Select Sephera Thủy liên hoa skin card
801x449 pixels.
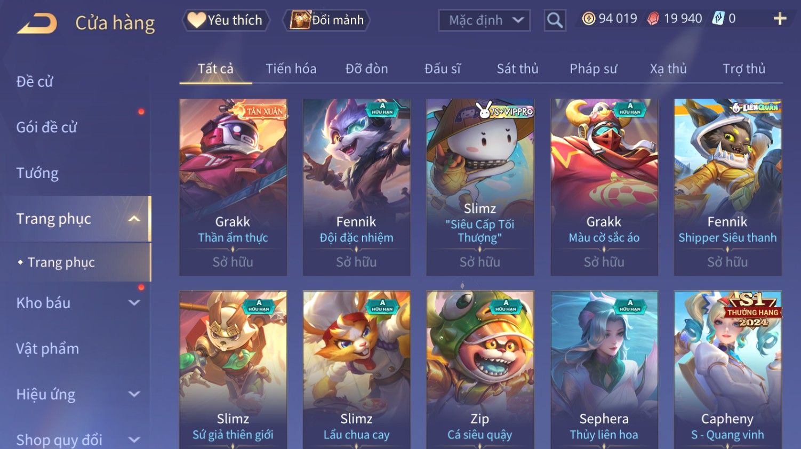tap(604, 370)
